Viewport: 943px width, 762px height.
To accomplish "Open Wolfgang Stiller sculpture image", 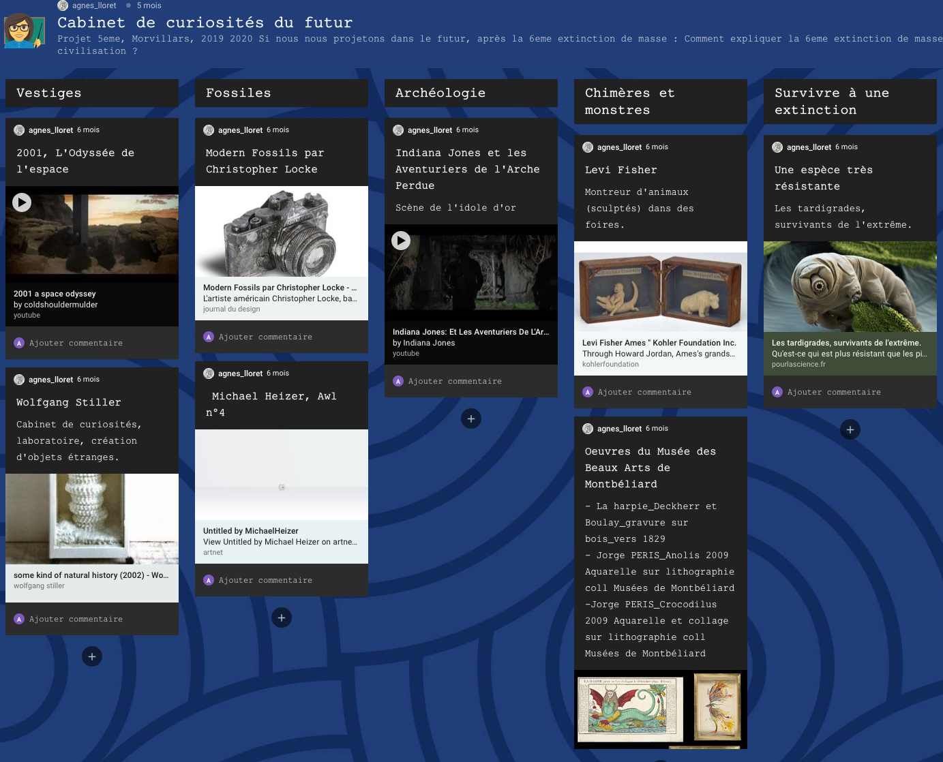I will point(92,519).
